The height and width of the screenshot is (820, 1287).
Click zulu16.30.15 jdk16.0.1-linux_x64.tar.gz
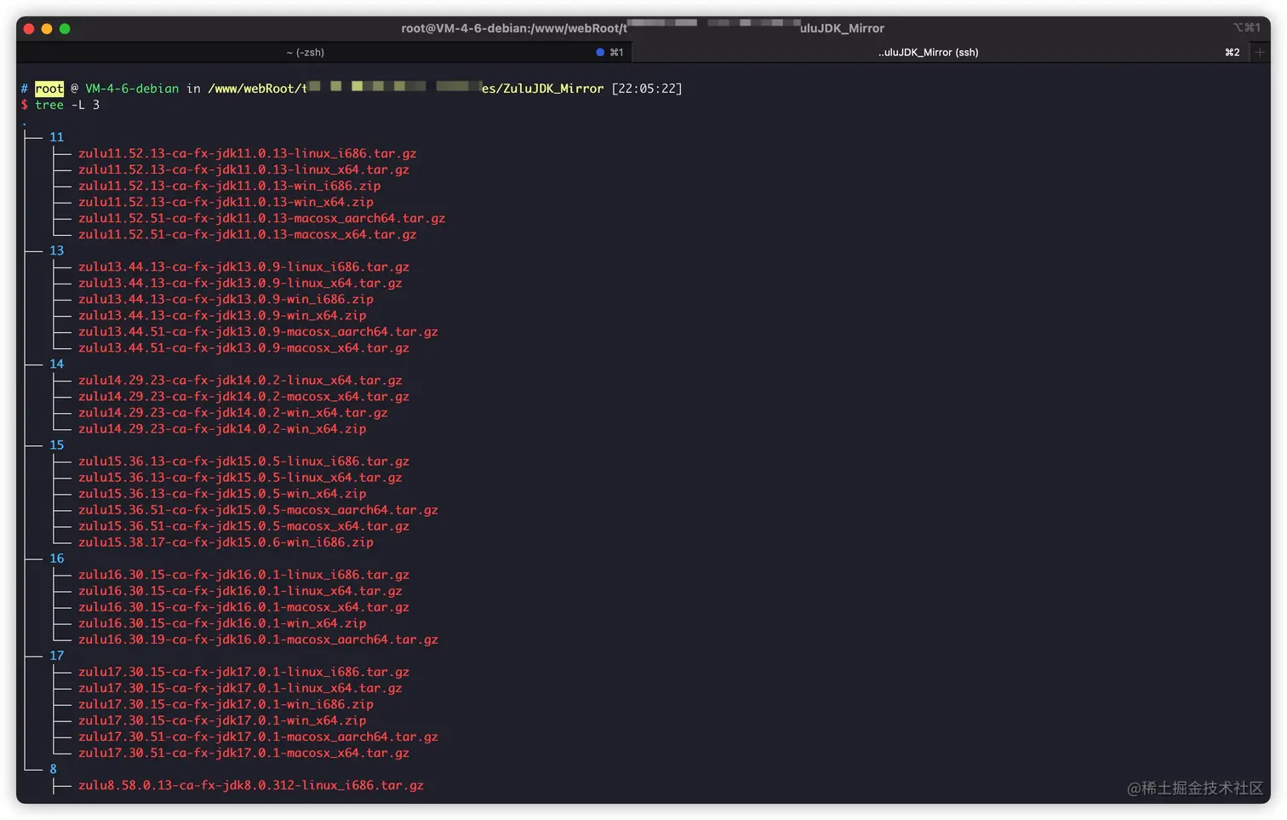(x=240, y=591)
